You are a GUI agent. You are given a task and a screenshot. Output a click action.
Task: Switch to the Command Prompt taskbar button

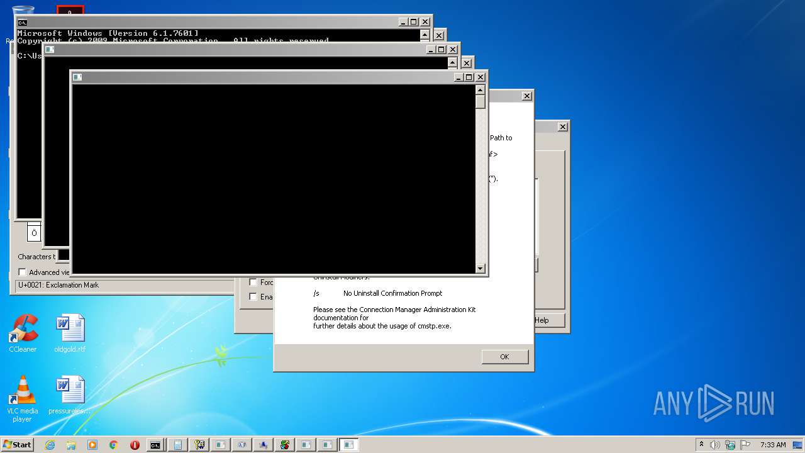click(x=155, y=445)
